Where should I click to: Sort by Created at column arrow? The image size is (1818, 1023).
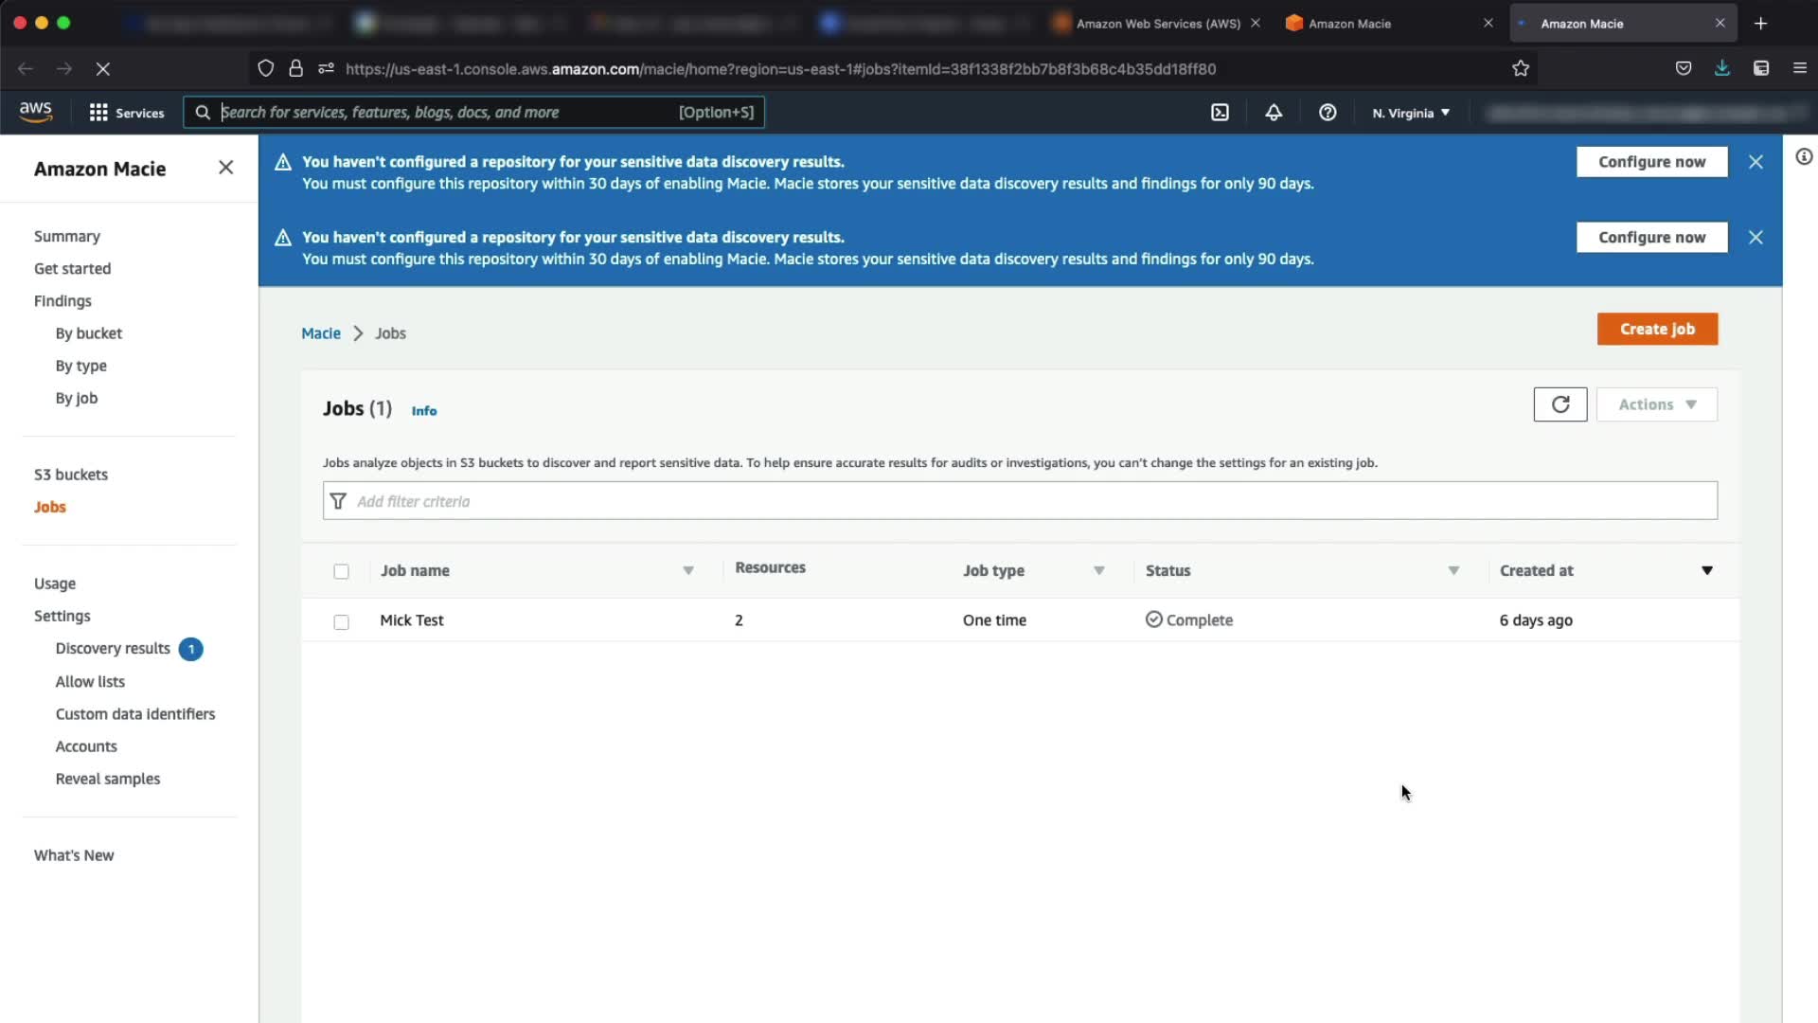click(x=1706, y=570)
